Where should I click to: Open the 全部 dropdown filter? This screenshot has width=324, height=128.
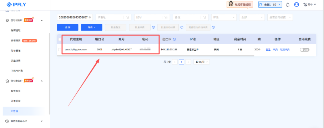[252, 17]
